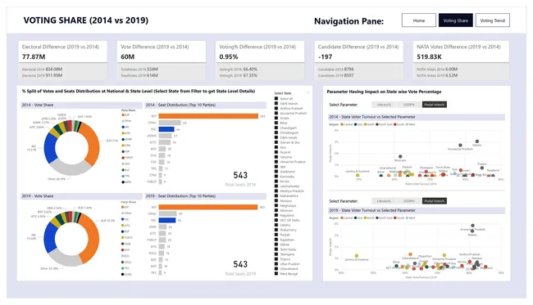
Task: Click the Other legend marker in 2014 Party Share
Action: point(123,121)
